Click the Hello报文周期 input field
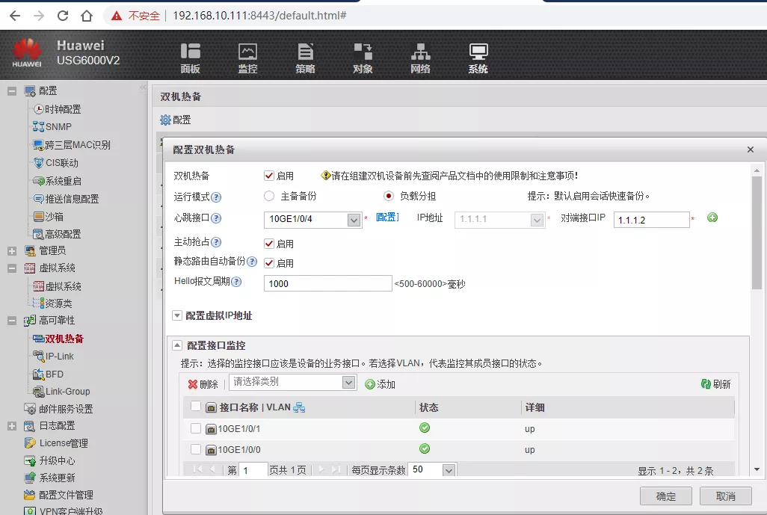Viewport: 767px width, 515px height. 327,284
